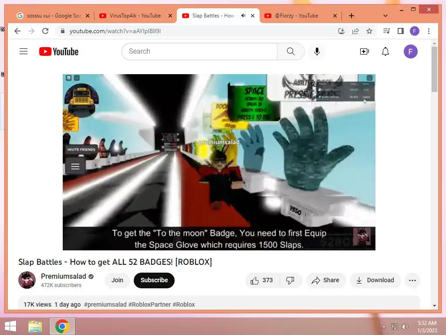Click scrollbar up arrow
Screen dimensions: 446x335
pyautogui.click(x=434, y=43)
